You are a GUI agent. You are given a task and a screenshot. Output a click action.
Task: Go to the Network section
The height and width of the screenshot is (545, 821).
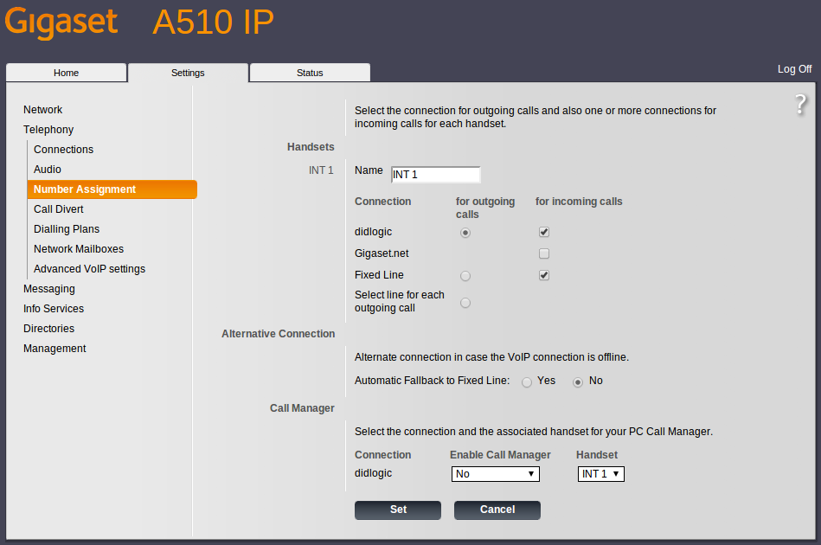point(42,110)
